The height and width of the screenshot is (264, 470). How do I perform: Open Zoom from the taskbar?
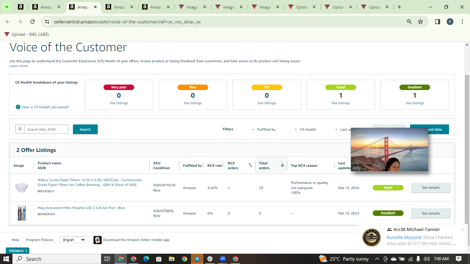coord(223,259)
